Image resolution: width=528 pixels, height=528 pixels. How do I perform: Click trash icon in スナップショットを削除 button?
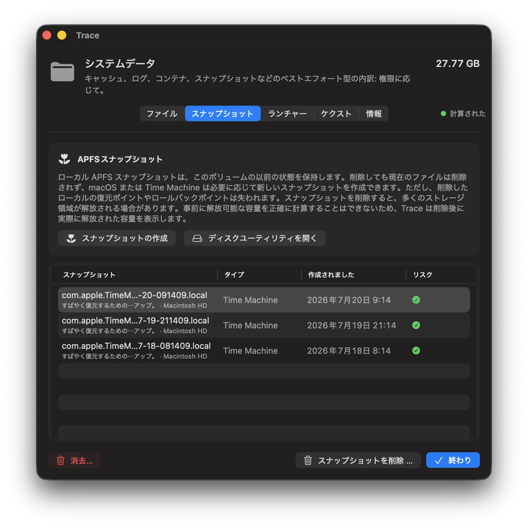(308, 460)
